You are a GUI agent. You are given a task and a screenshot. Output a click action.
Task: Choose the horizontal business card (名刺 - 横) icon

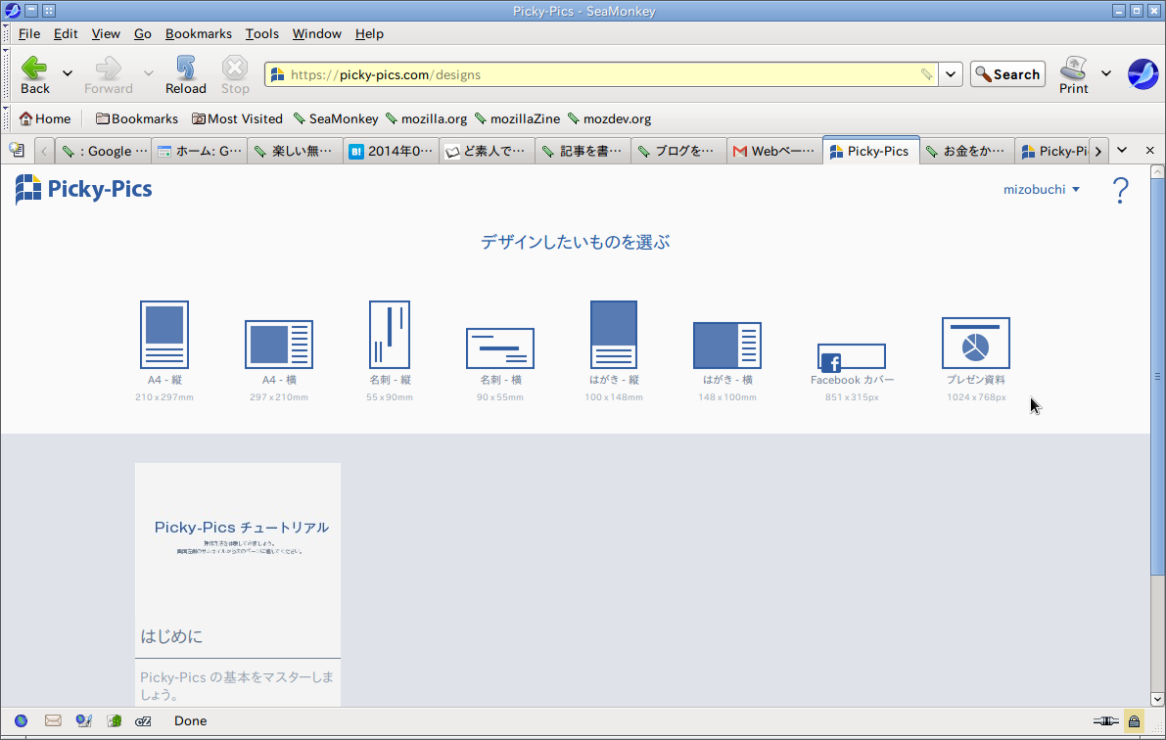[x=499, y=348]
